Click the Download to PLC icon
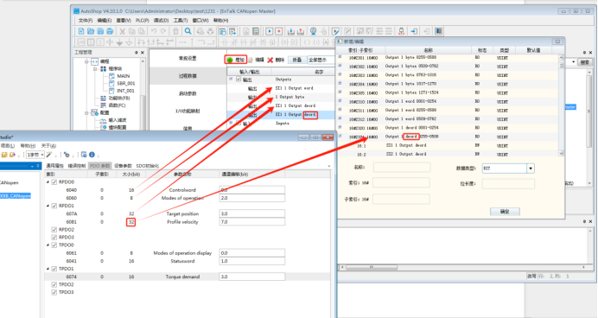The width and height of the screenshot is (598, 318). tap(291, 31)
